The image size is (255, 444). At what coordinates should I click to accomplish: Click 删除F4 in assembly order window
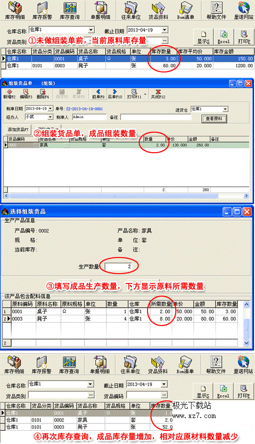[x=42, y=93]
